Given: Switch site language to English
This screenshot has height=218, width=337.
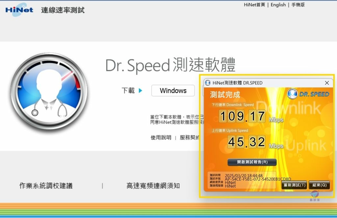Looking at the screenshot, I should point(278,5).
